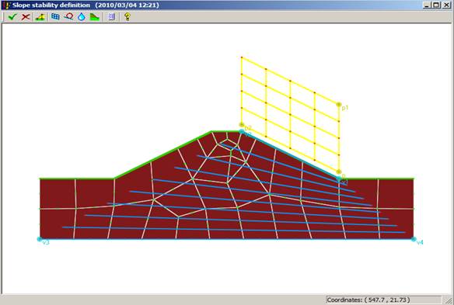Cancel with the red X toolbar icon
The width and height of the screenshot is (454, 305).
click(x=26, y=17)
